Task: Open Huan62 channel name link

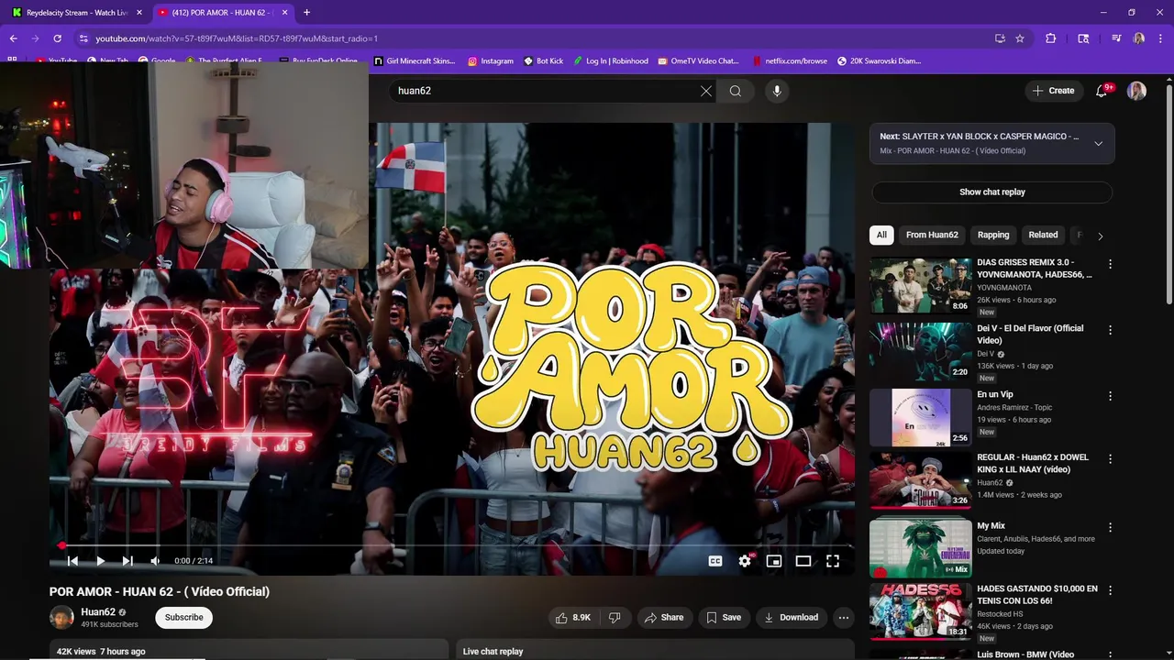Action: pyautogui.click(x=98, y=612)
